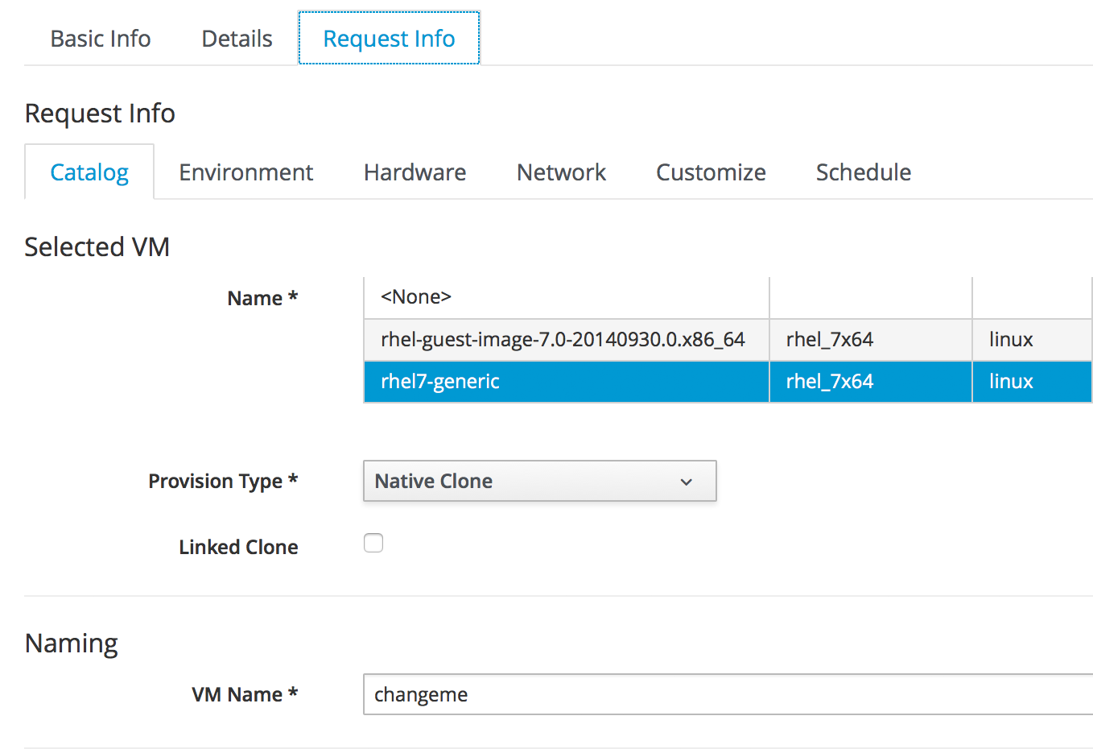Viewport: 1093px width, 749px height.
Task: Open the Schedule sub-tab
Action: [x=863, y=172]
